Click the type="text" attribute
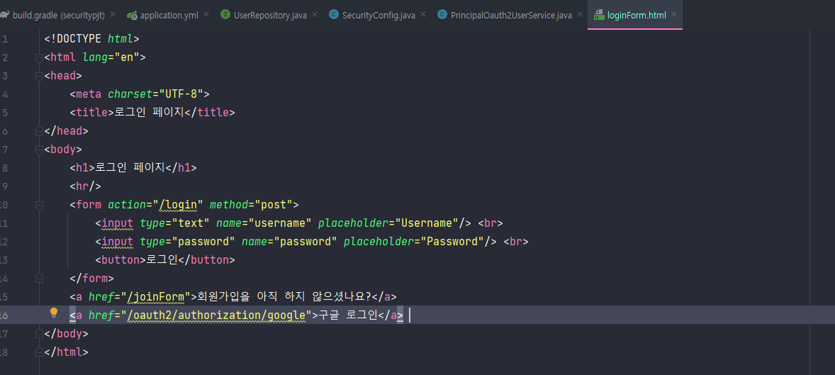Viewport: 835px width, 375px height. [x=174, y=223]
